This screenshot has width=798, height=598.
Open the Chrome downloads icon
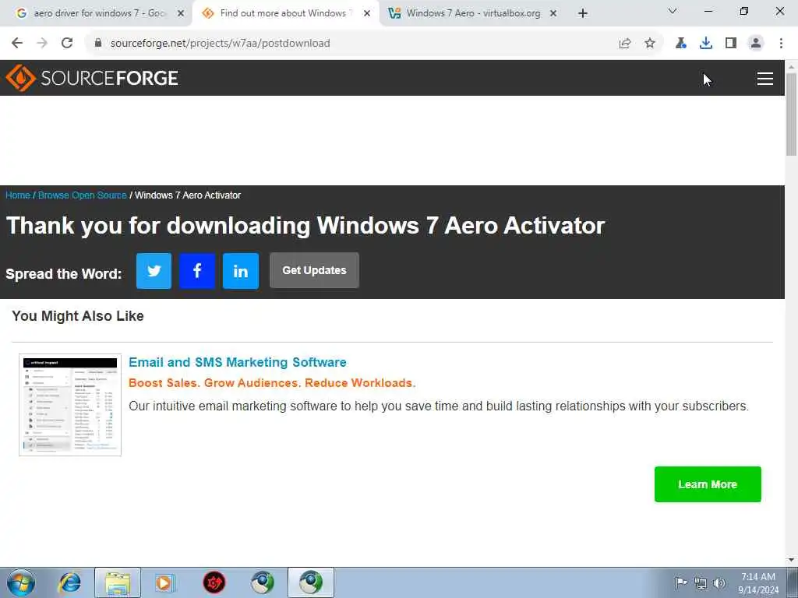(706, 44)
